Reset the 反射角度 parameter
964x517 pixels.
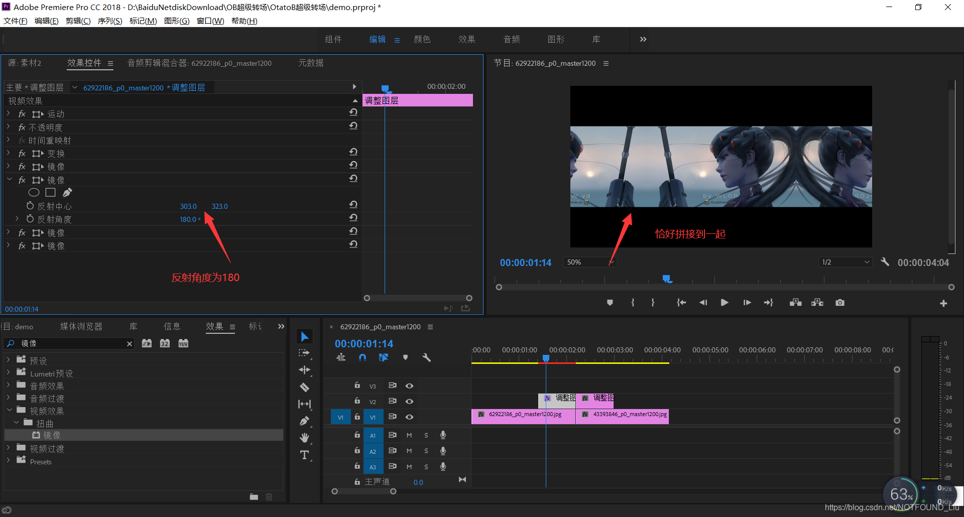(353, 217)
